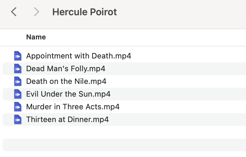The height and width of the screenshot is (157, 246).
Task: Sort files by the Name column header
Action: (36, 37)
